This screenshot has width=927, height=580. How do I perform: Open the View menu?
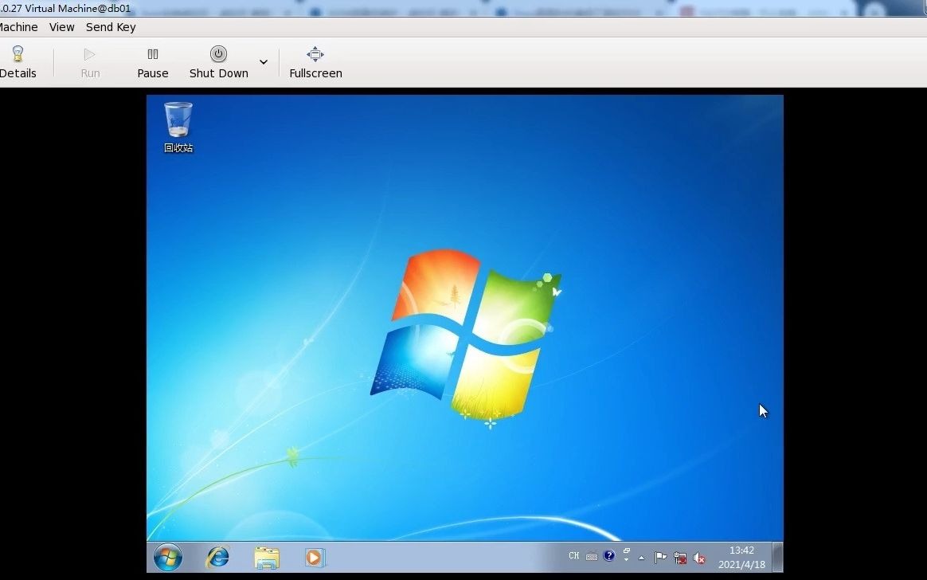61,27
